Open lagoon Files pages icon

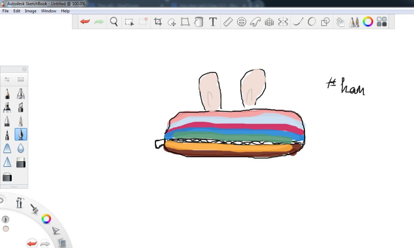pos(62,242)
